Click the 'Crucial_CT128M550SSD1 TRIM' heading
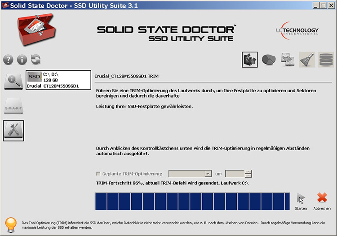The width and height of the screenshot is (337, 236). click(126, 76)
